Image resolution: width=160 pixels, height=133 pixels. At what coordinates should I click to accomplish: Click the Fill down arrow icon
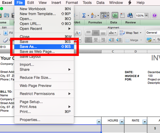[x=6, y=33]
